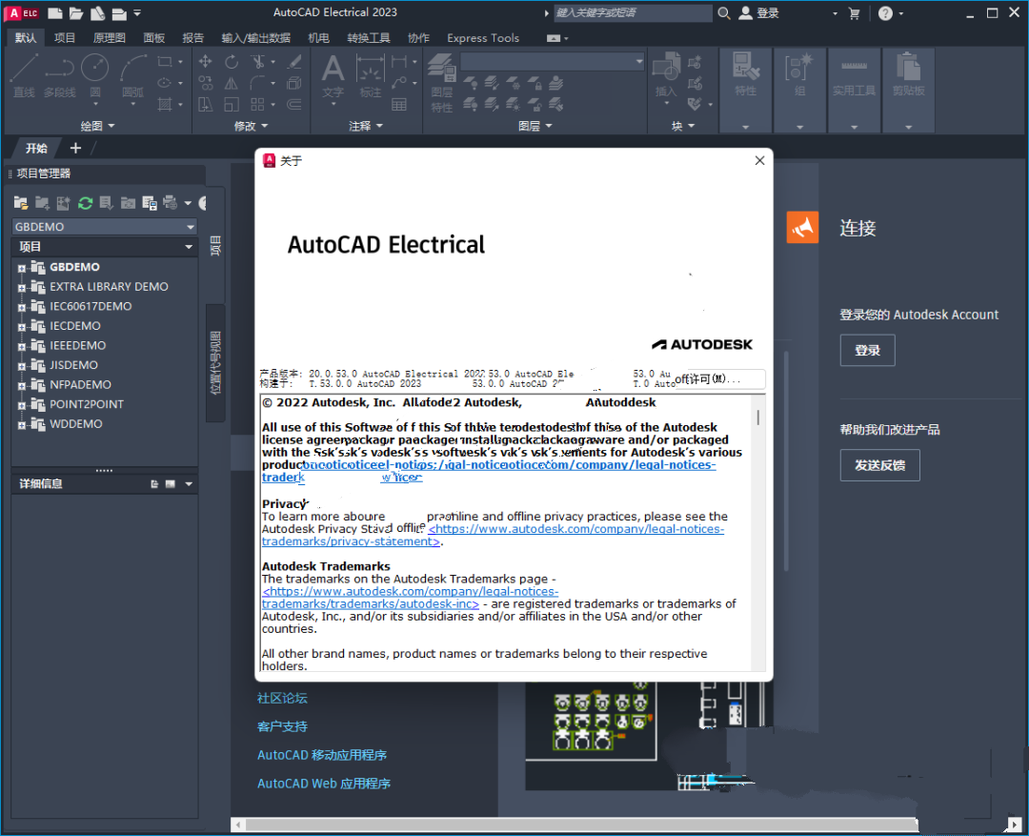Click the Mirror tool icon
1029x836 pixels.
[x=232, y=83]
